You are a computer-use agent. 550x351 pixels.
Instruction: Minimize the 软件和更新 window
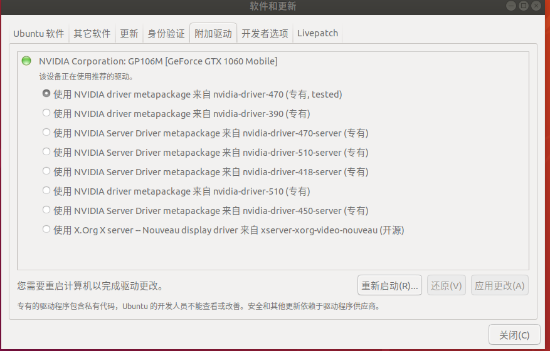[x=511, y=6]
